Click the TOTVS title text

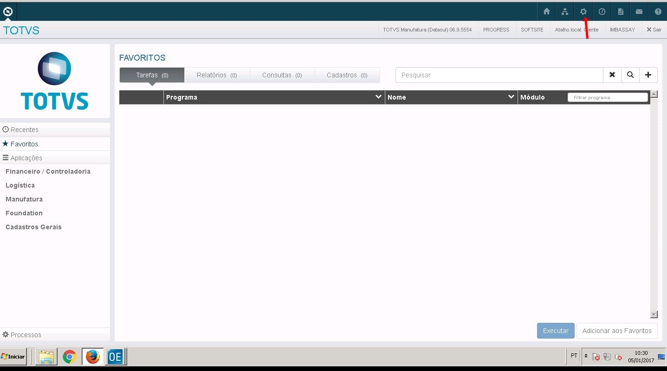(x=21, y=31)
